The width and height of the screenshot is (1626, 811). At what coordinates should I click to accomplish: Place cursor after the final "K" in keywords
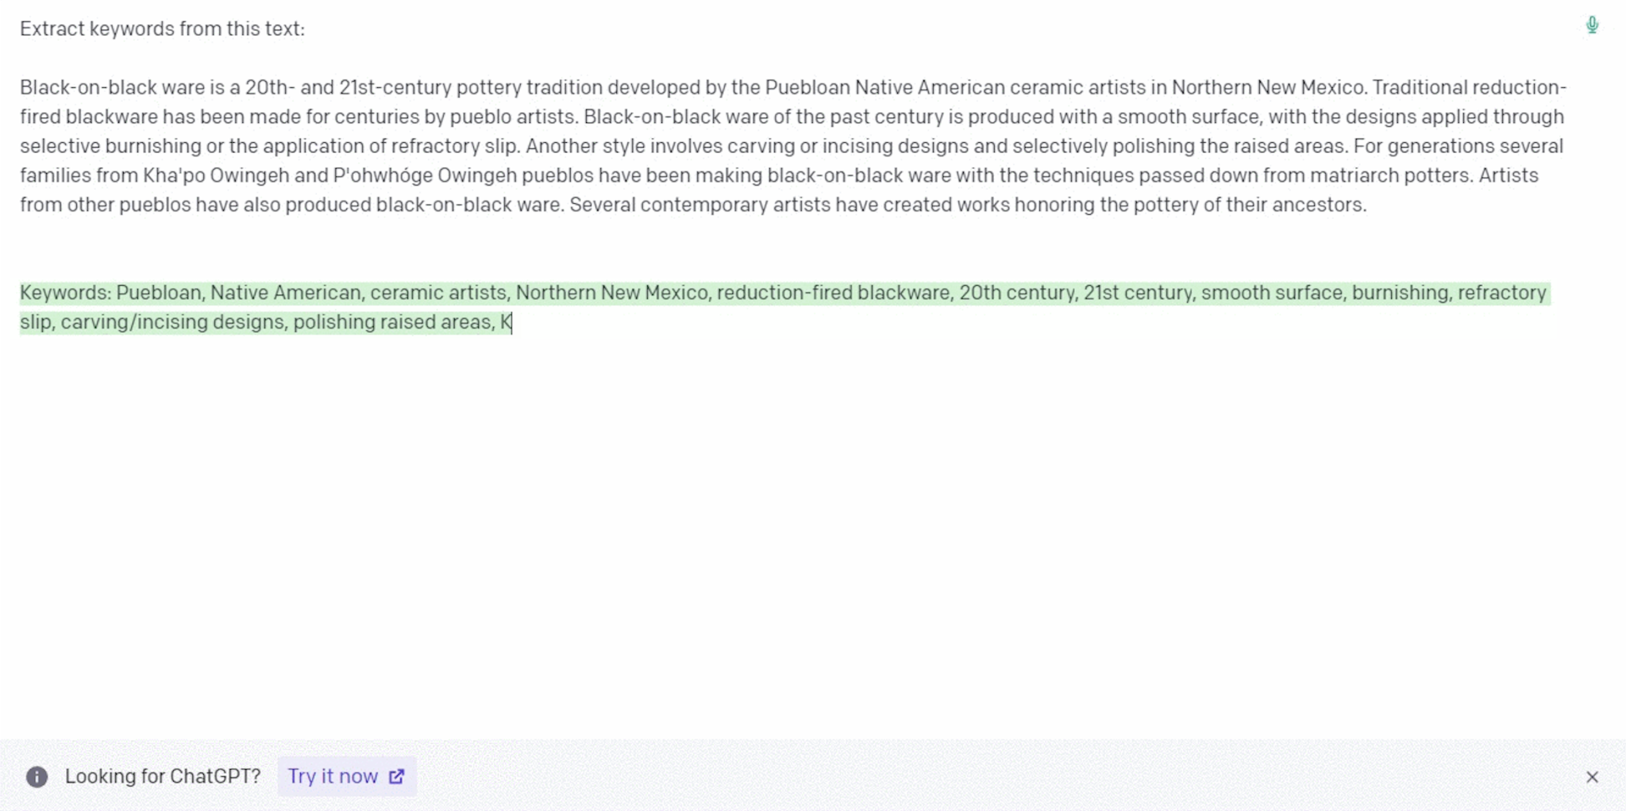tap(512, 322)
